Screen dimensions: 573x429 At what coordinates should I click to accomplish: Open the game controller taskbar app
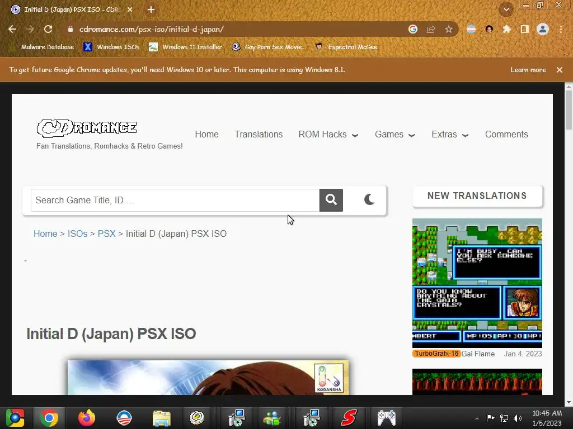pos(387,418)
